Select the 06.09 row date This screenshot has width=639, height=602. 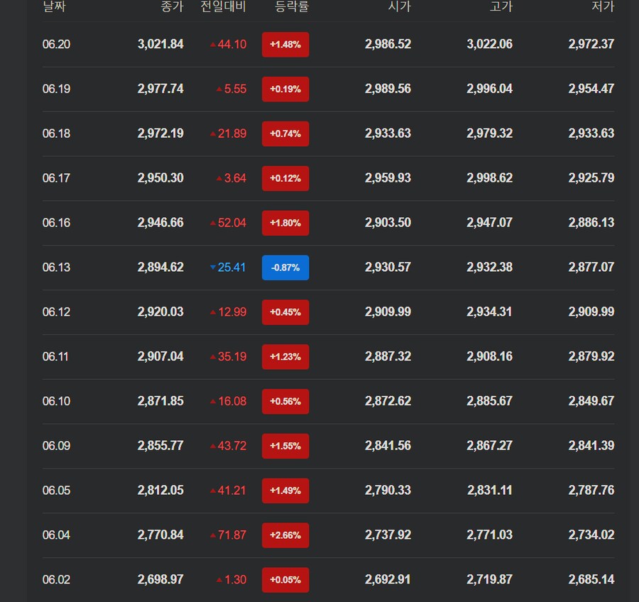click(x=56, y=446)
